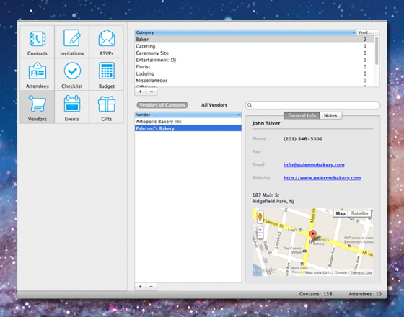Click the red location pin on map
Screen dimensions: 404x317
[x=313, y=235]
